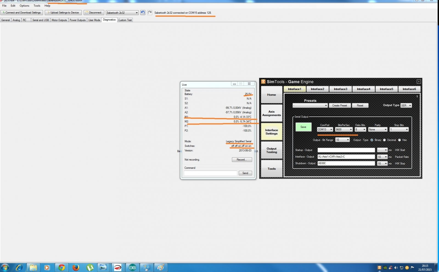Switch to the General tab
Viewport: 439px width, 272px height.
5,20
